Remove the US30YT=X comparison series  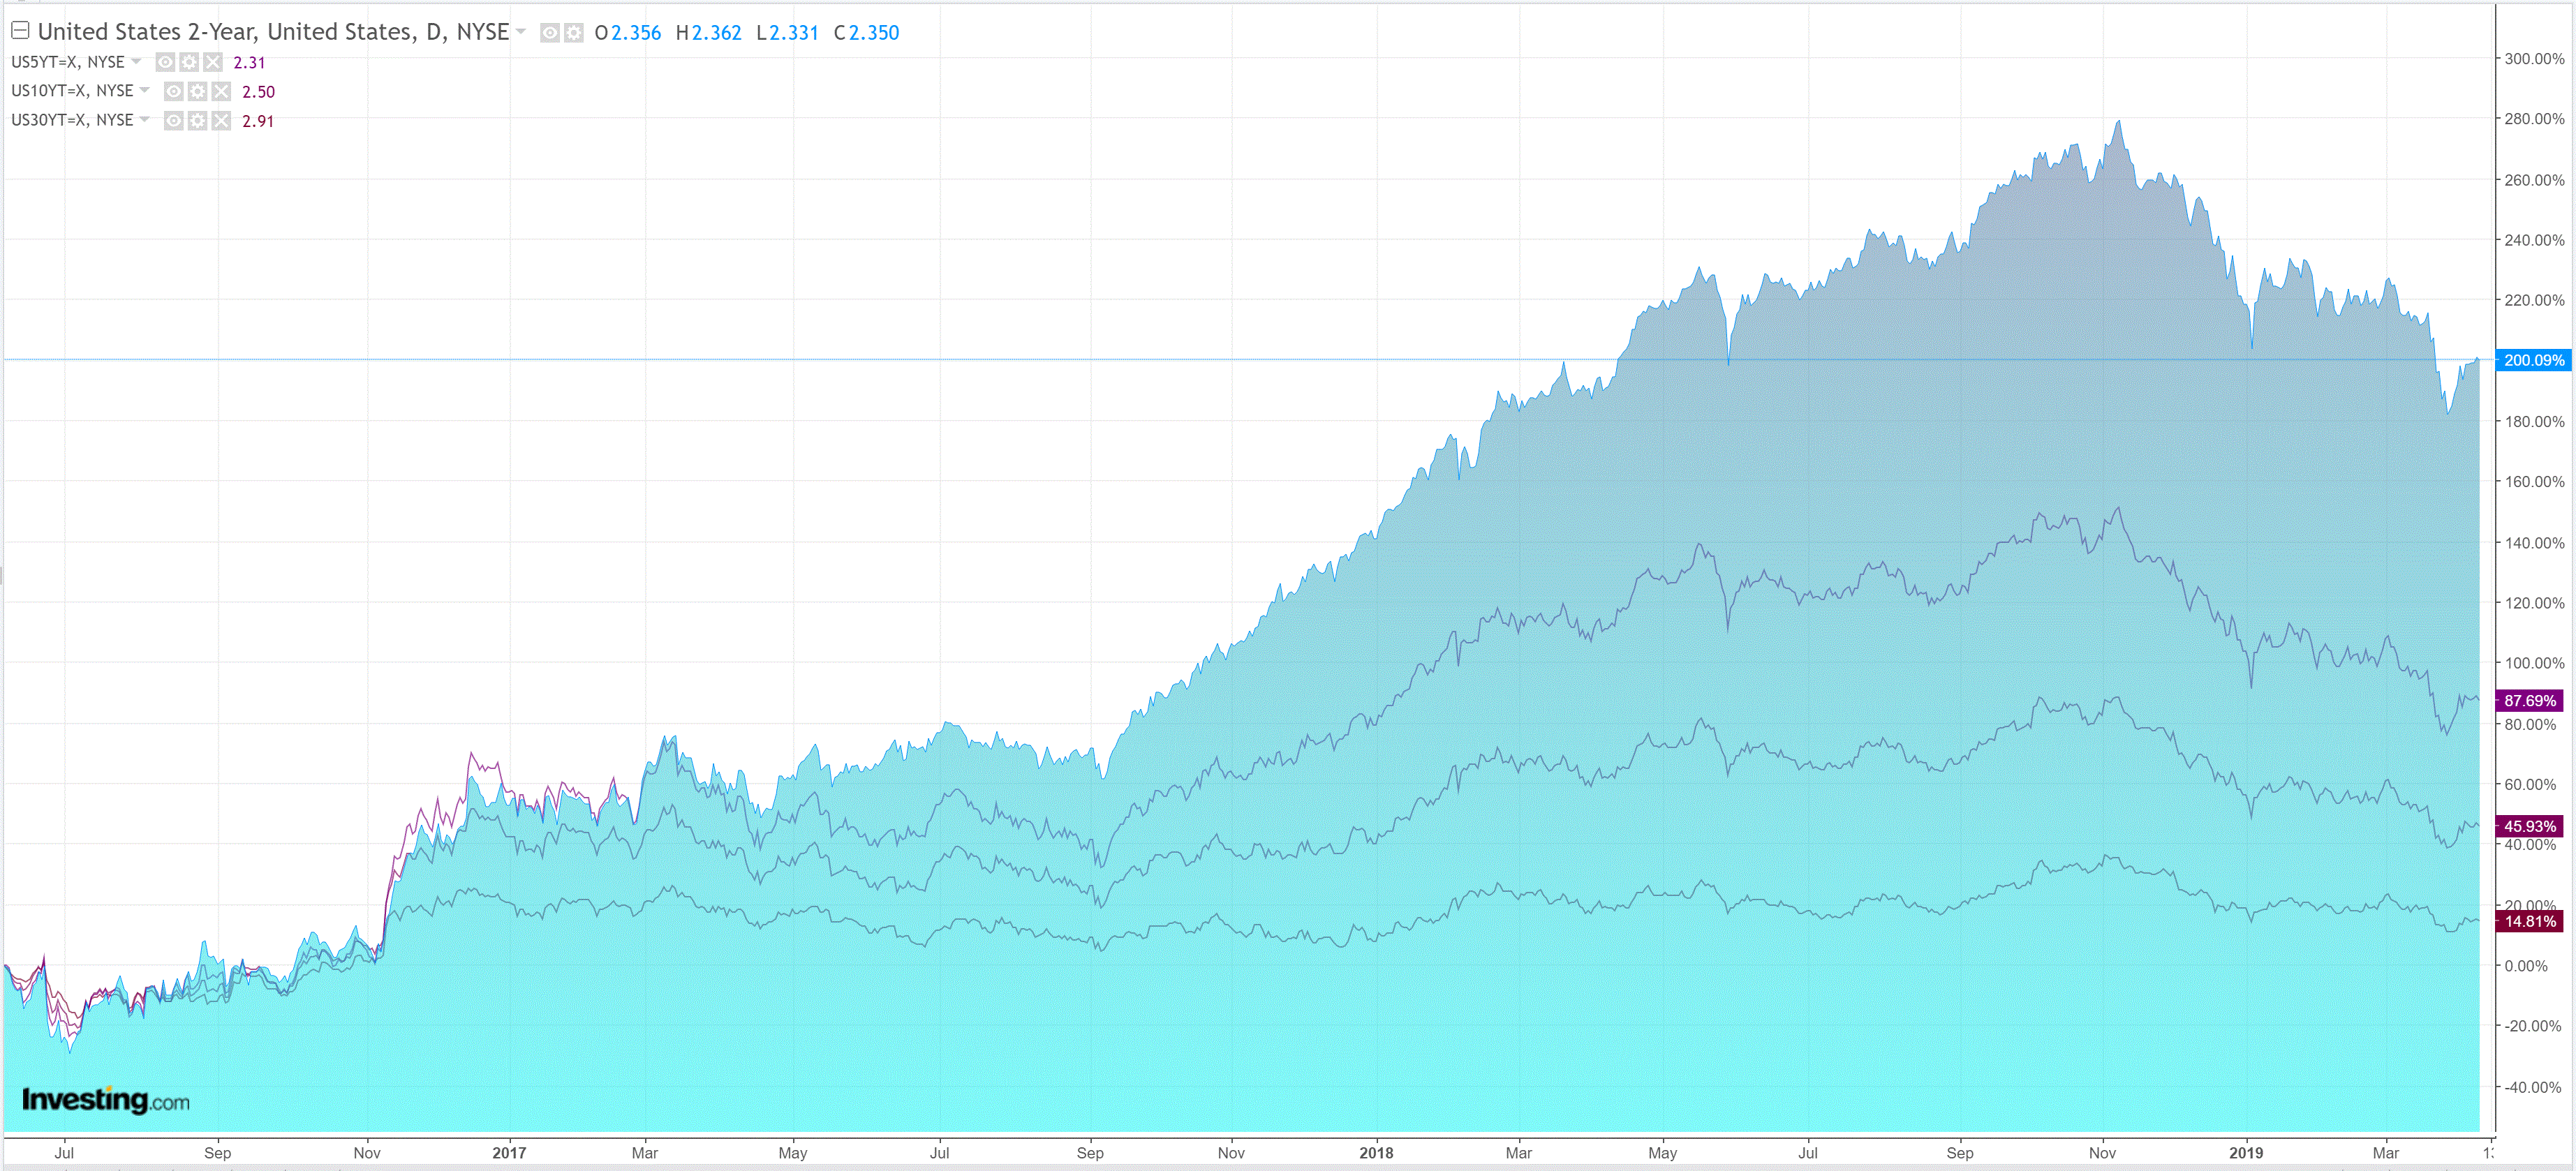221,121
